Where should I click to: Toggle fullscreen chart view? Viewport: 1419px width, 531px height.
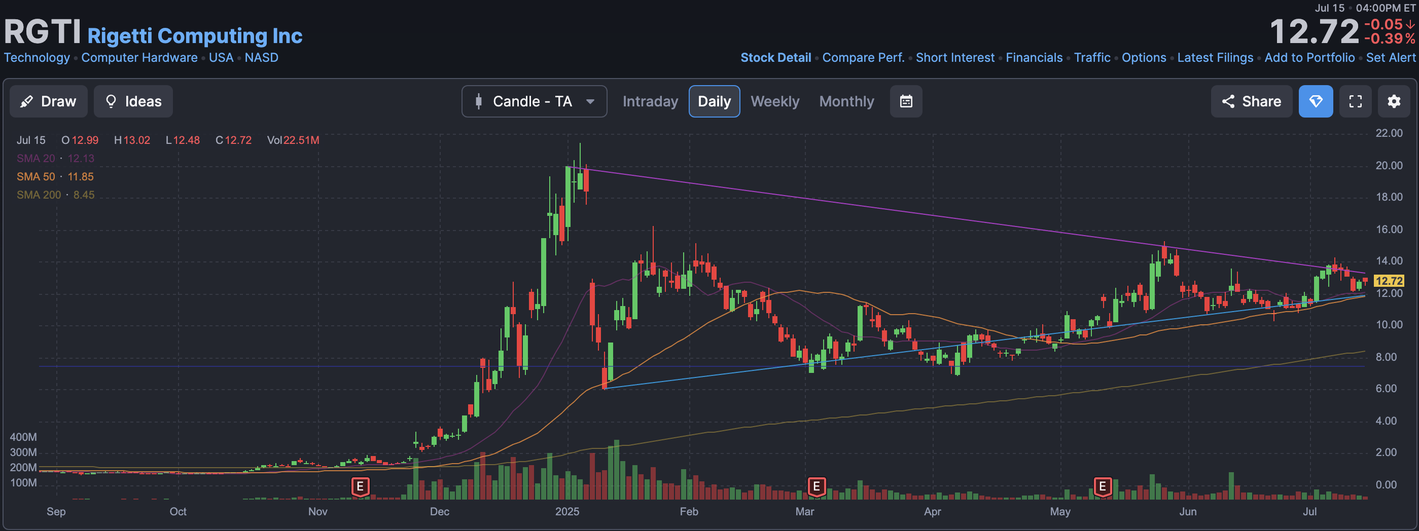tap(1356, 101)
